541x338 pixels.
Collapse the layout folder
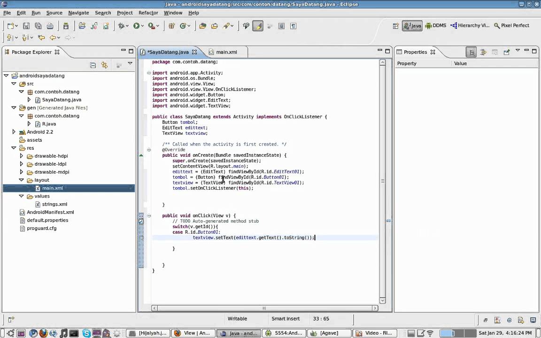tap(22, 180)
